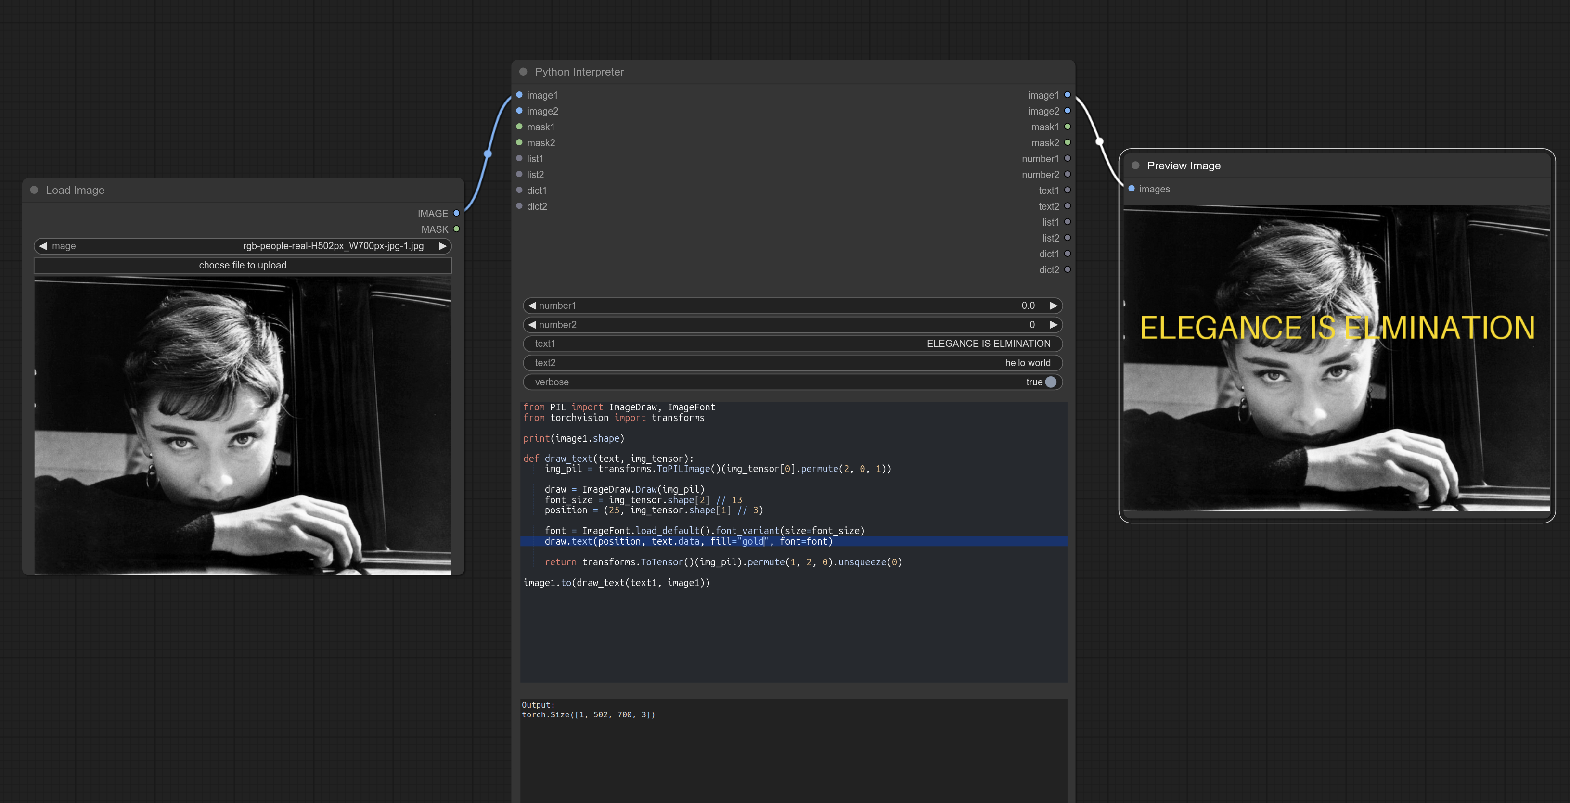
Task: Click the image2 output socket
Action: pos(1067,111)
